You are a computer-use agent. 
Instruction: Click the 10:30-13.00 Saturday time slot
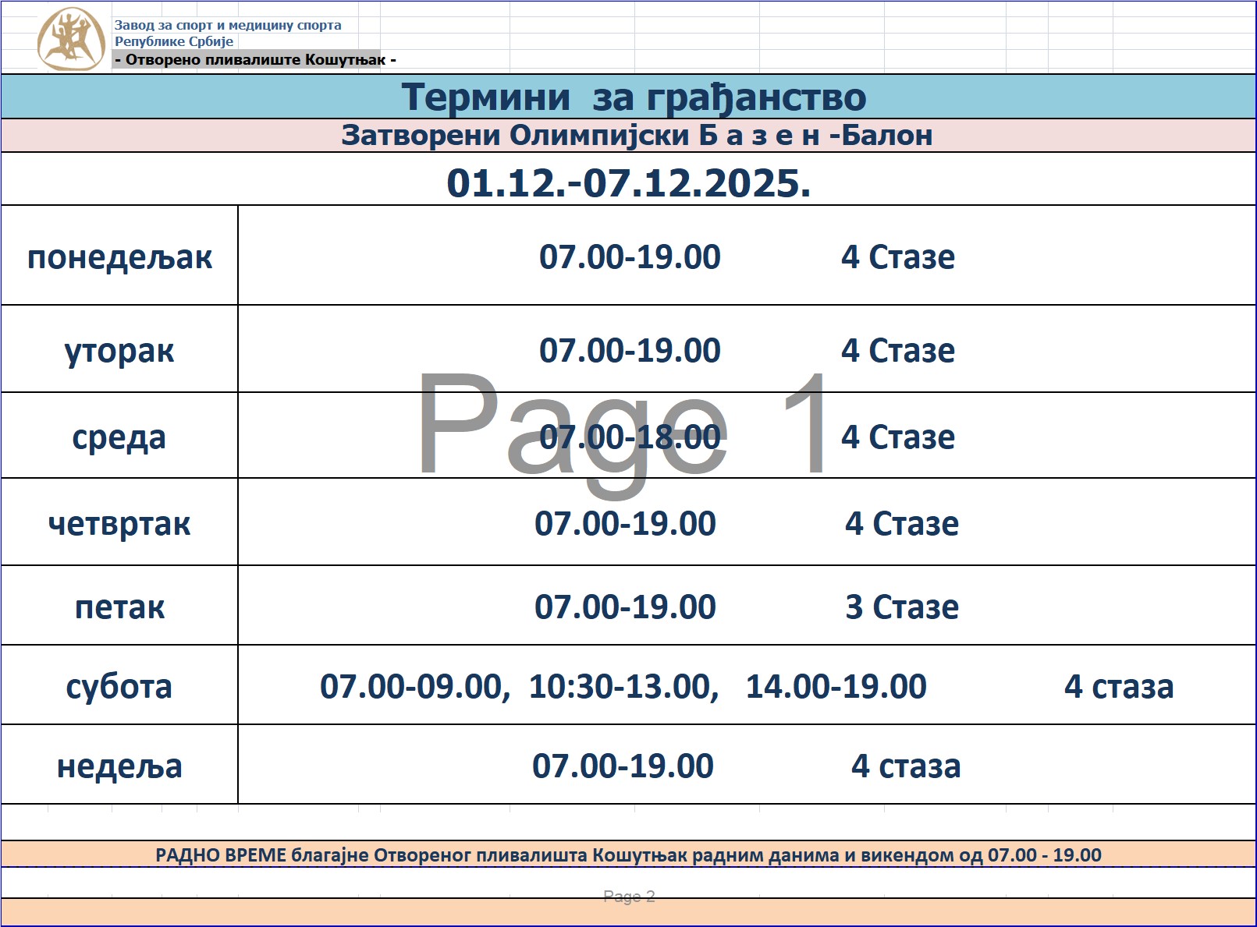[623, 686]
